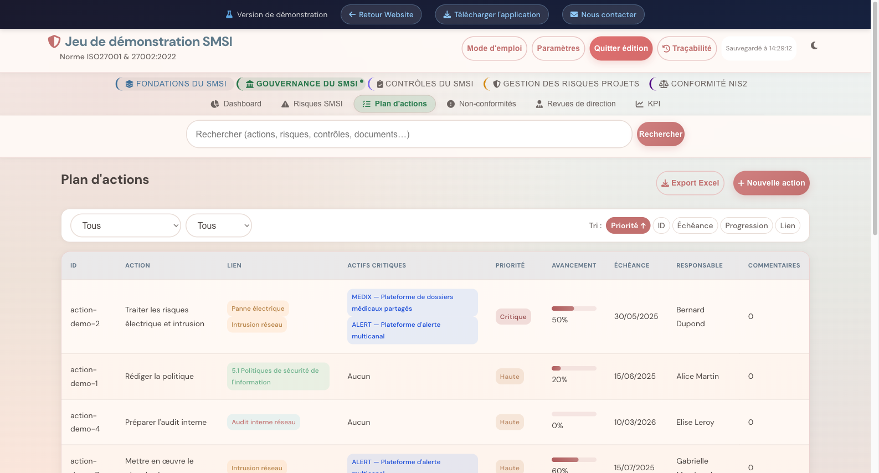Expand the second Tous filter dropdown

219,225
